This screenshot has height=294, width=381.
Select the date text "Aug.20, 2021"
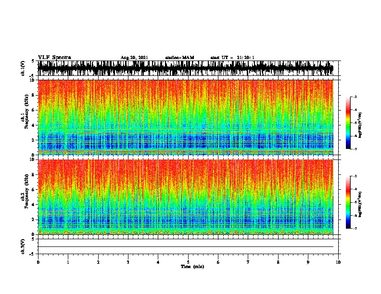[x=134, y=58]
